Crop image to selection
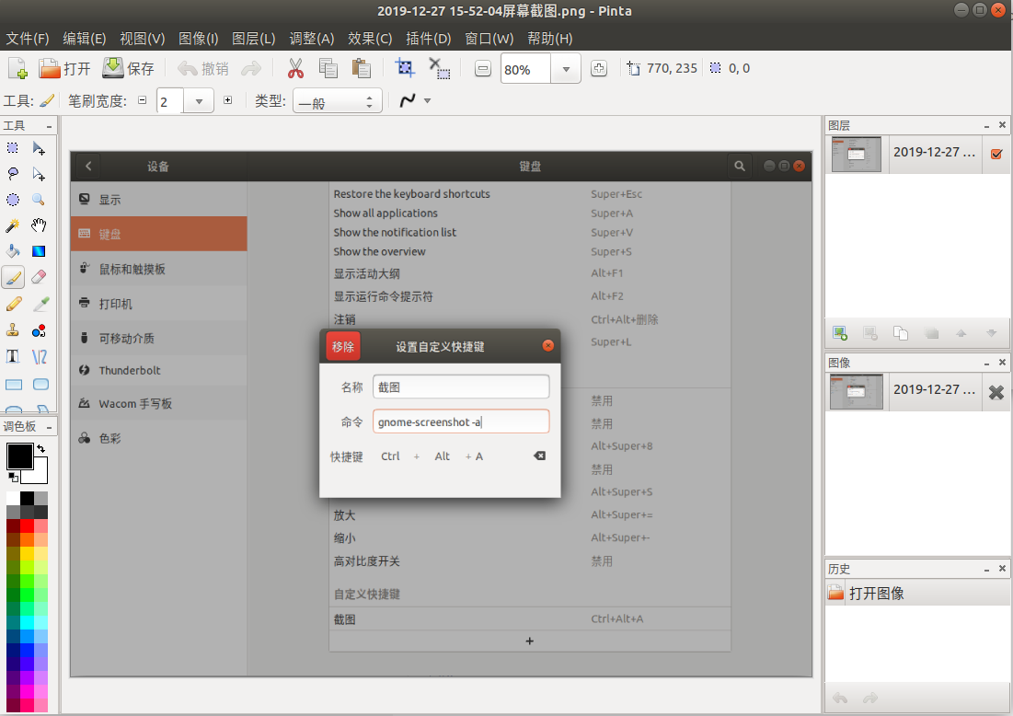This screenshot has height=716, width=1013. tap(405, 68)
